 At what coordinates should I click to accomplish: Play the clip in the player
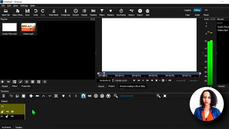point(143,80)
